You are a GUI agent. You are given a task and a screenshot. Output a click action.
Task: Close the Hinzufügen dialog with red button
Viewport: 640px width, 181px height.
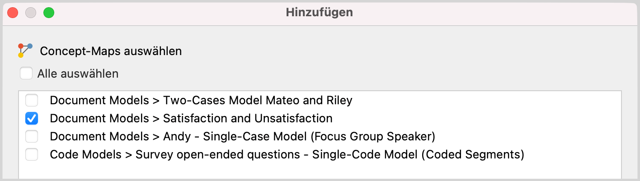[x=13, y=13]
